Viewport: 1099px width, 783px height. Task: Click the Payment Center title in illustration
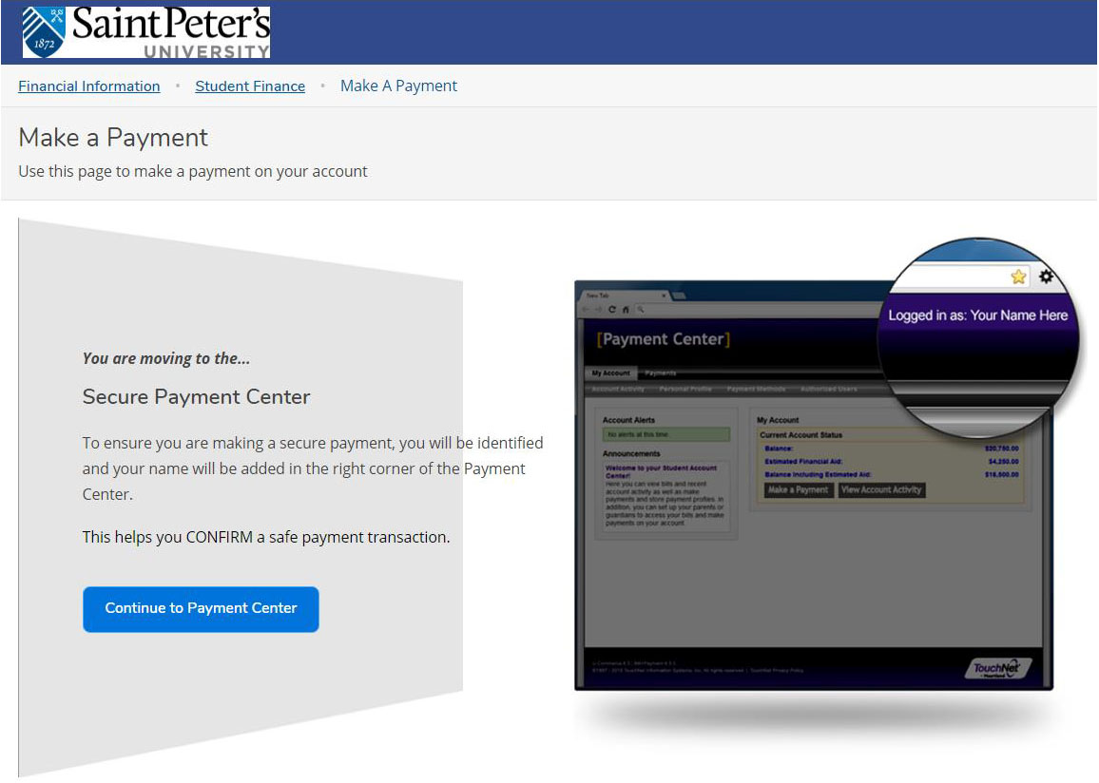coord(664,339)
